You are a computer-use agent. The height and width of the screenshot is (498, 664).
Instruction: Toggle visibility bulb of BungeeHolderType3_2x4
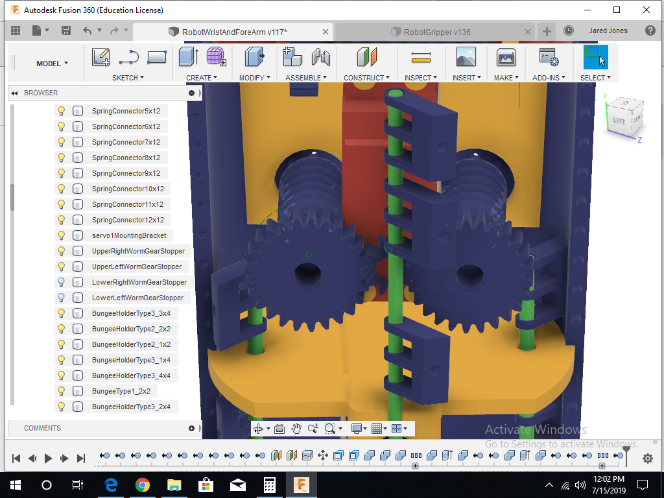62,407
